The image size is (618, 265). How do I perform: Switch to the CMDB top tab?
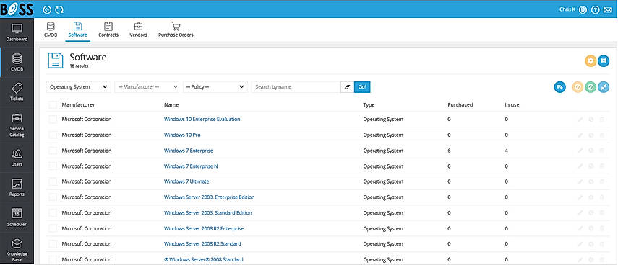click(x=51, y=30)
